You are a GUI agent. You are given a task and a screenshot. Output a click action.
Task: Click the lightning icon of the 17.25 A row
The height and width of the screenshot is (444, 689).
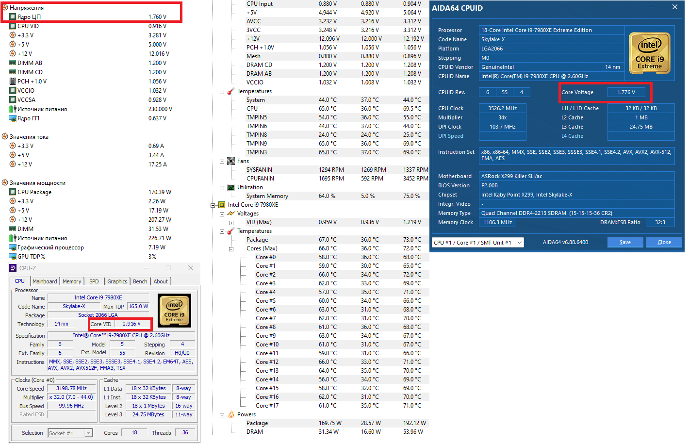pyautogui.click(x=13, y=164)
